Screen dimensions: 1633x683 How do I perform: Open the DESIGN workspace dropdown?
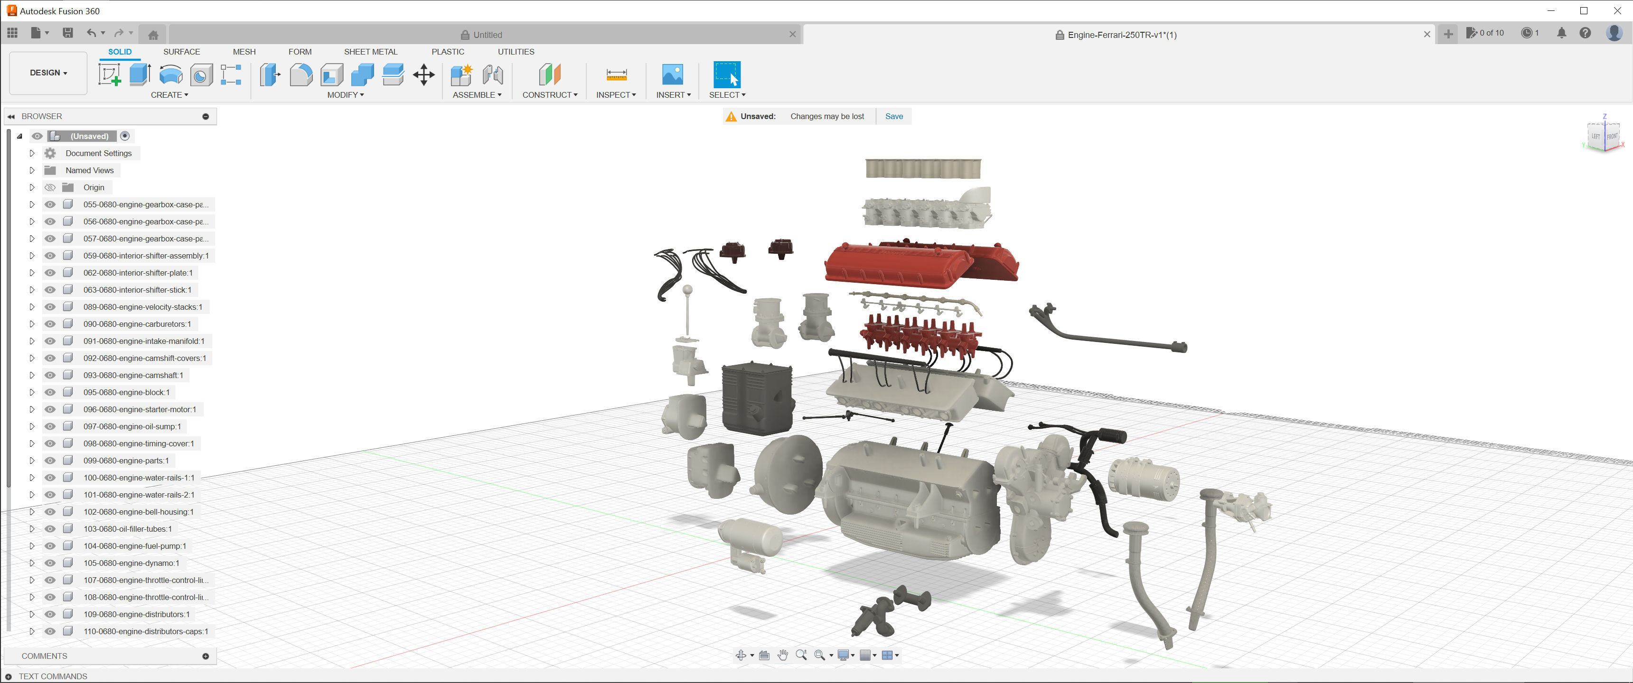(48, 73)
